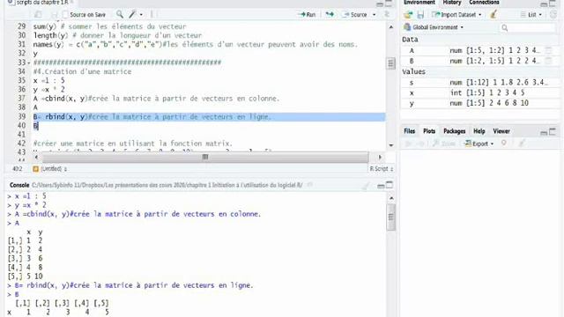This screenshot has width=564, height=317.
Task: Click the Source button in the editor
Action: (355, 14)
